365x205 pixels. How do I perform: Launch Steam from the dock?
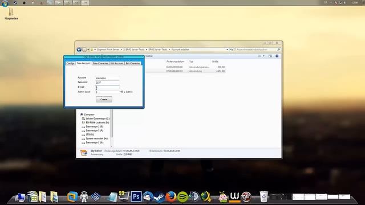coord(159,197)
